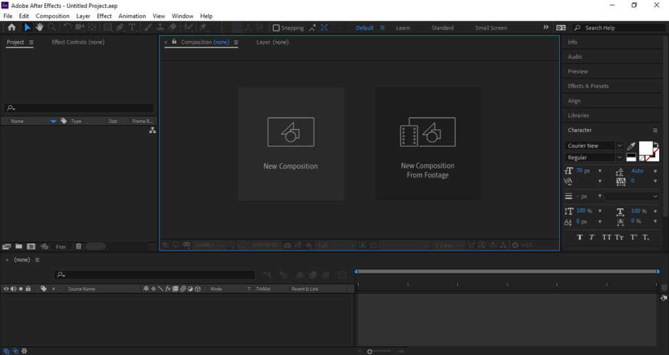Enable the Snapping checkbox

tap(276, 27)
